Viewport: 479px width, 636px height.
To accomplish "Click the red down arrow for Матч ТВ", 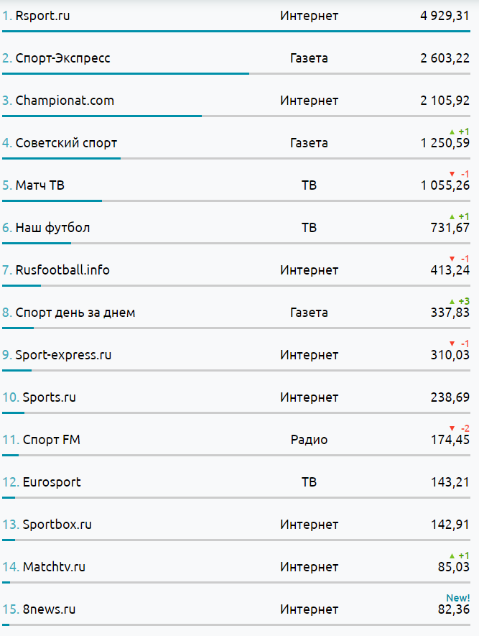I will 452,174.
